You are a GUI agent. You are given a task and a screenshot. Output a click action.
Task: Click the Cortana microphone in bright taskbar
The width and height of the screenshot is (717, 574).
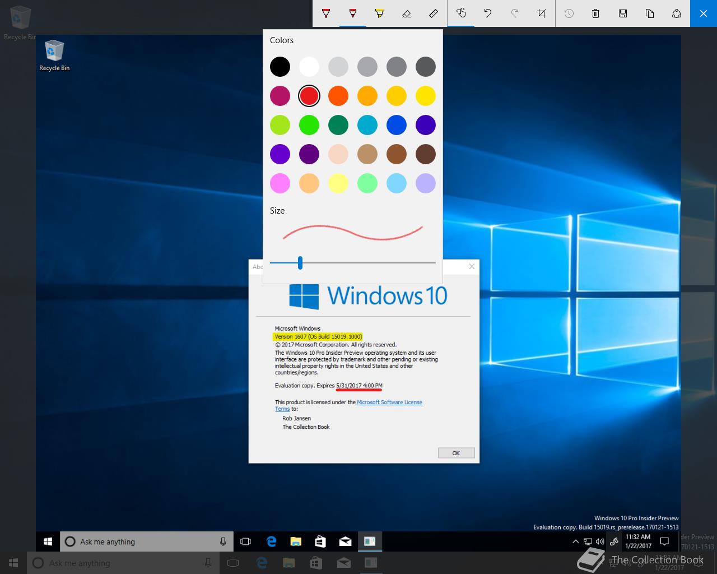223,541
